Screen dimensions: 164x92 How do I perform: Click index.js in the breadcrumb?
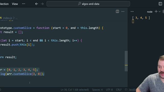(7, 18)
